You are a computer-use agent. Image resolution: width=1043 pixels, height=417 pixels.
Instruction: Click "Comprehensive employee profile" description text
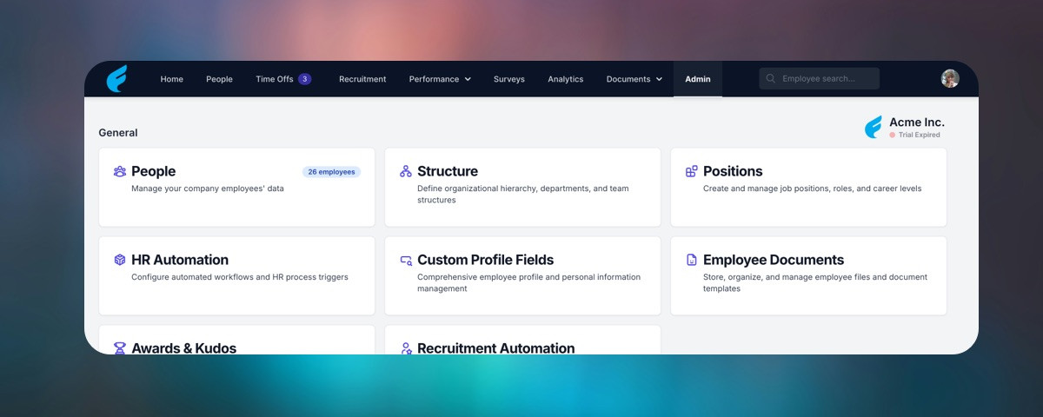click(528, 282)
